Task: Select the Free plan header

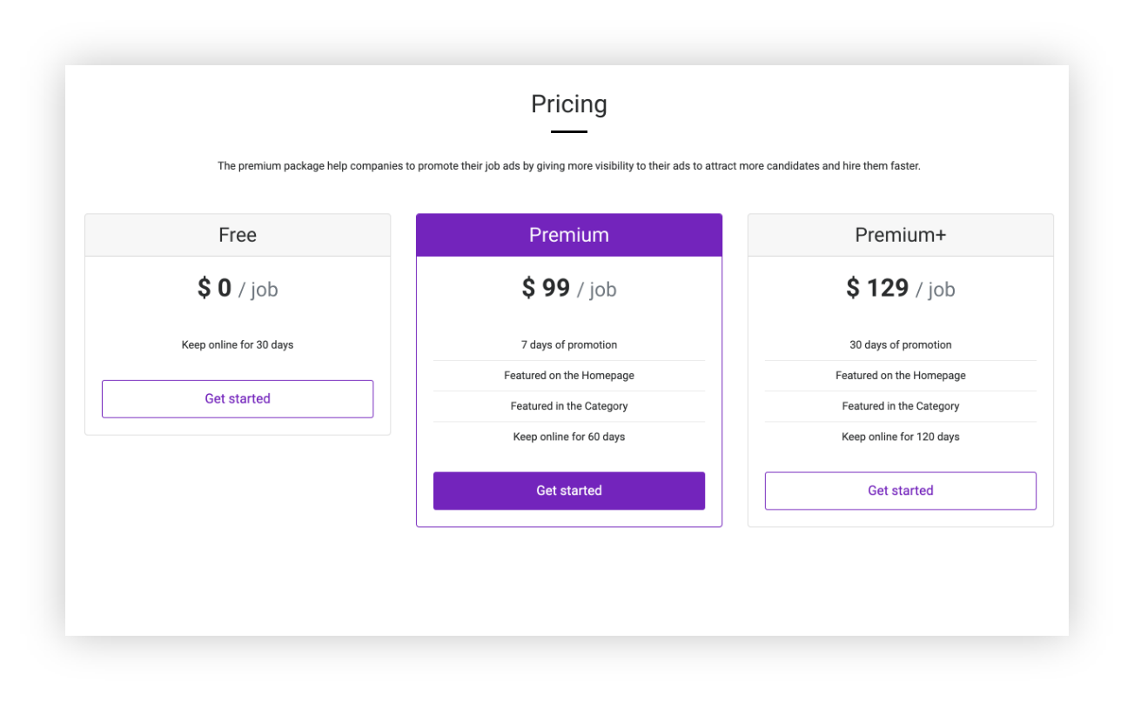Action: [238, 235]
